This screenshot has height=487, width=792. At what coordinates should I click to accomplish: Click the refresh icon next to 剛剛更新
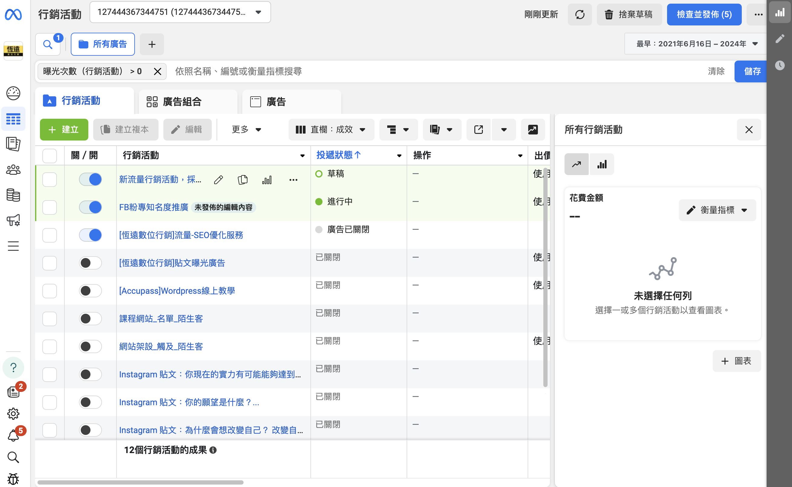tap(579, 15)
